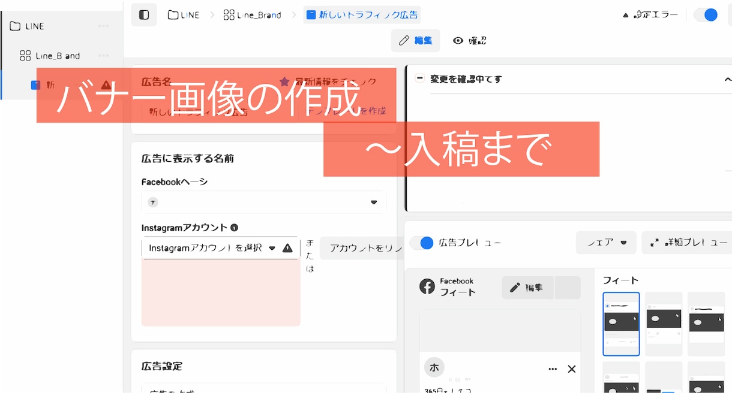This screenshot has width=732, height=393.
Task: Select the first highlighted feed placement thumbnail
Action: (621, 324)
